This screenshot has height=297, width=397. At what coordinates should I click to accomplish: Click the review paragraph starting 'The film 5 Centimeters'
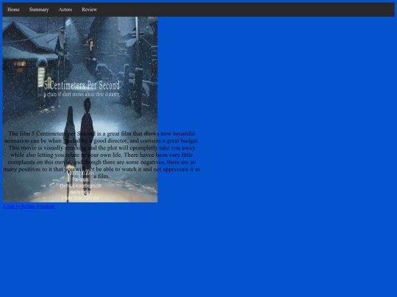[x=101, y=155]
